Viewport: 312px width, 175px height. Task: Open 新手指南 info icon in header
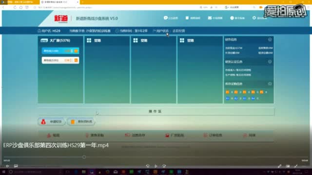232,18
